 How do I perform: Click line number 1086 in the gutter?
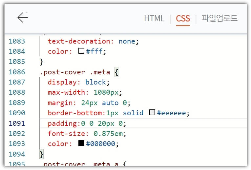[17, 72]
